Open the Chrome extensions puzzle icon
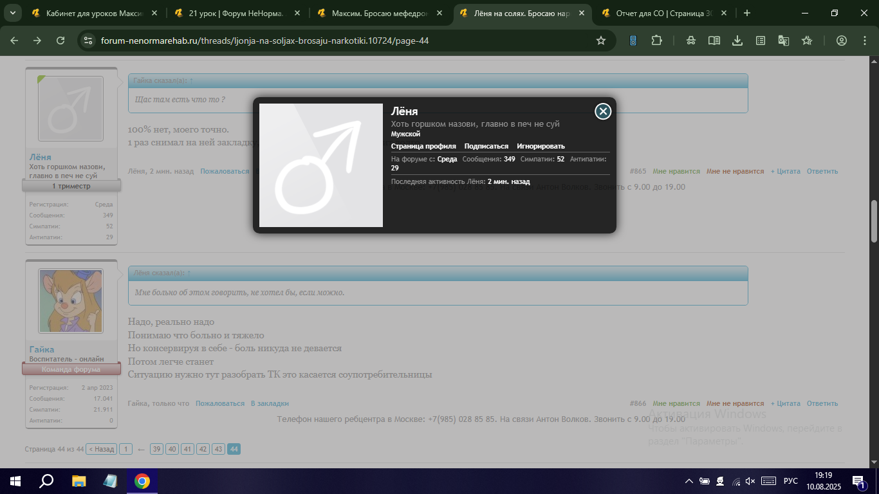Image resolution: width=879 pixels, height=494 pixels. [x=656, y=41]
